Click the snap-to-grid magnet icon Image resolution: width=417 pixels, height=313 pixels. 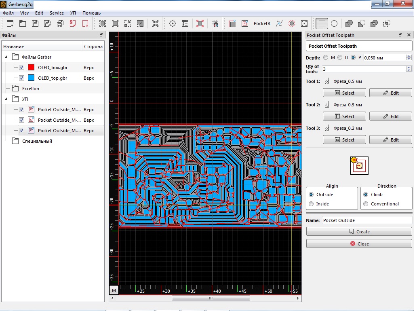click(215, 23)
